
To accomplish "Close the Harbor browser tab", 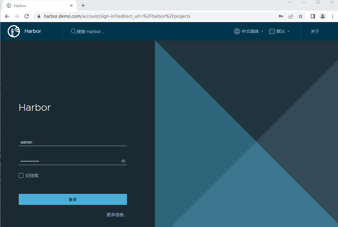I will 71,6.
